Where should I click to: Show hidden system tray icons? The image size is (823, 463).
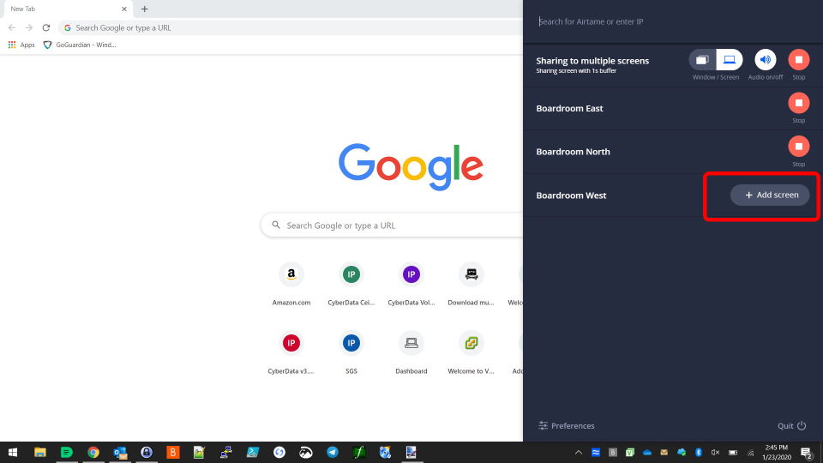[x=579, y=453]
